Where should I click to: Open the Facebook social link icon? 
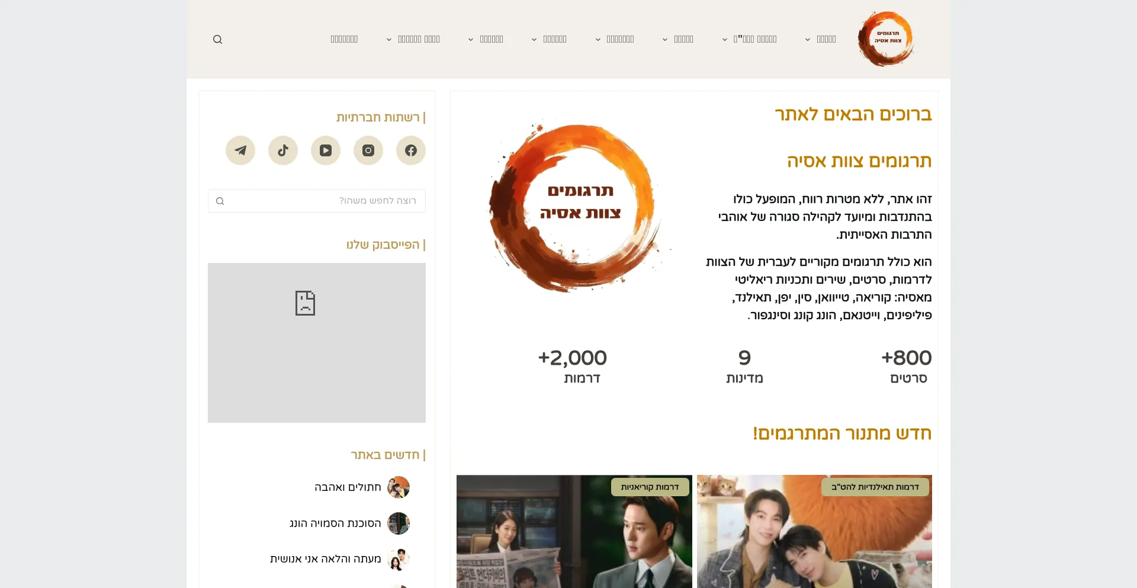[411, 150]
